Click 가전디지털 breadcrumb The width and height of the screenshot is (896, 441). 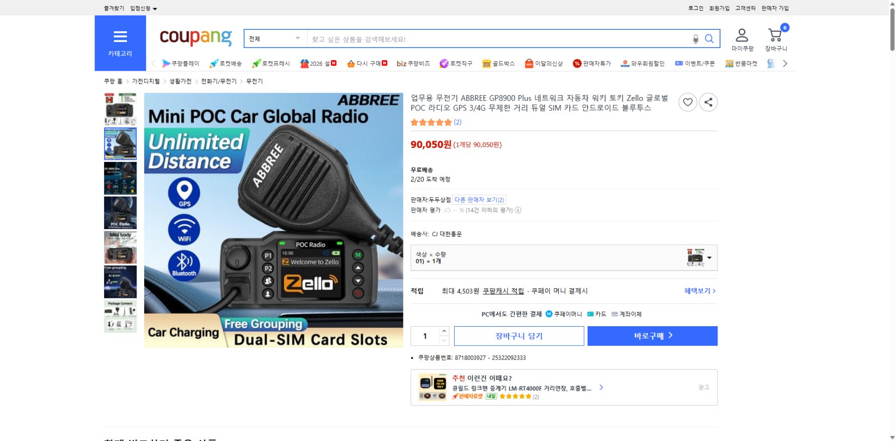[x=146, y=81]
